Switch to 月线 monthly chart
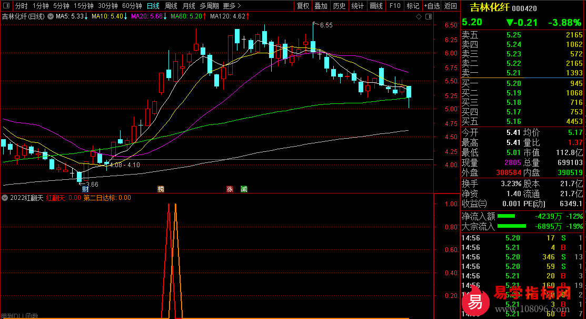Image resolution: width=586 pixels, height=319 pixels. click(188, 6)
